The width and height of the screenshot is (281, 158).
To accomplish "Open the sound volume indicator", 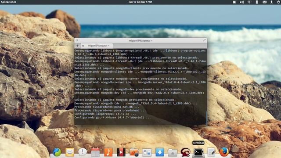I will coord(242,2).
